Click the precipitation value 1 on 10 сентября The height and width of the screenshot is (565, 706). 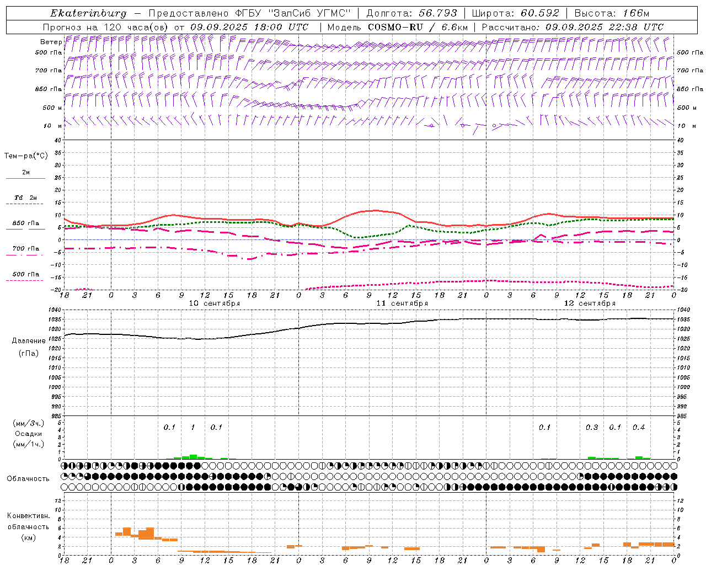tap(192, 427)
